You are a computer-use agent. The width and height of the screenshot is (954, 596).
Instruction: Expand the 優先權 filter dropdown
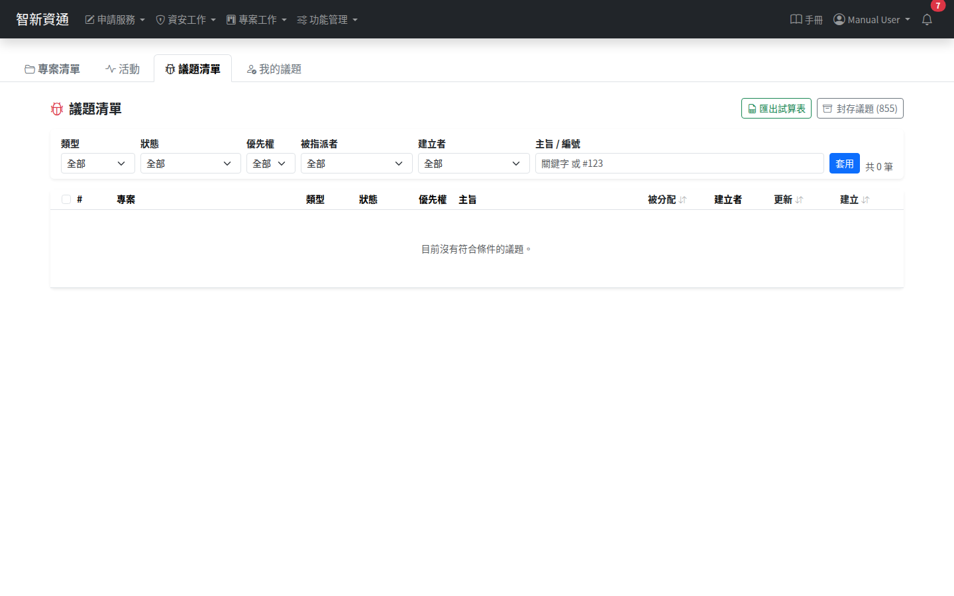271,164
